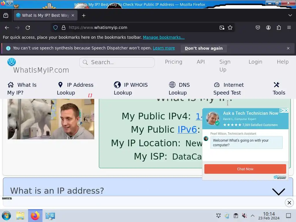The image size is (296, 222).
Task: Open the network computer taskbar icon
Action: click(50, 216)
